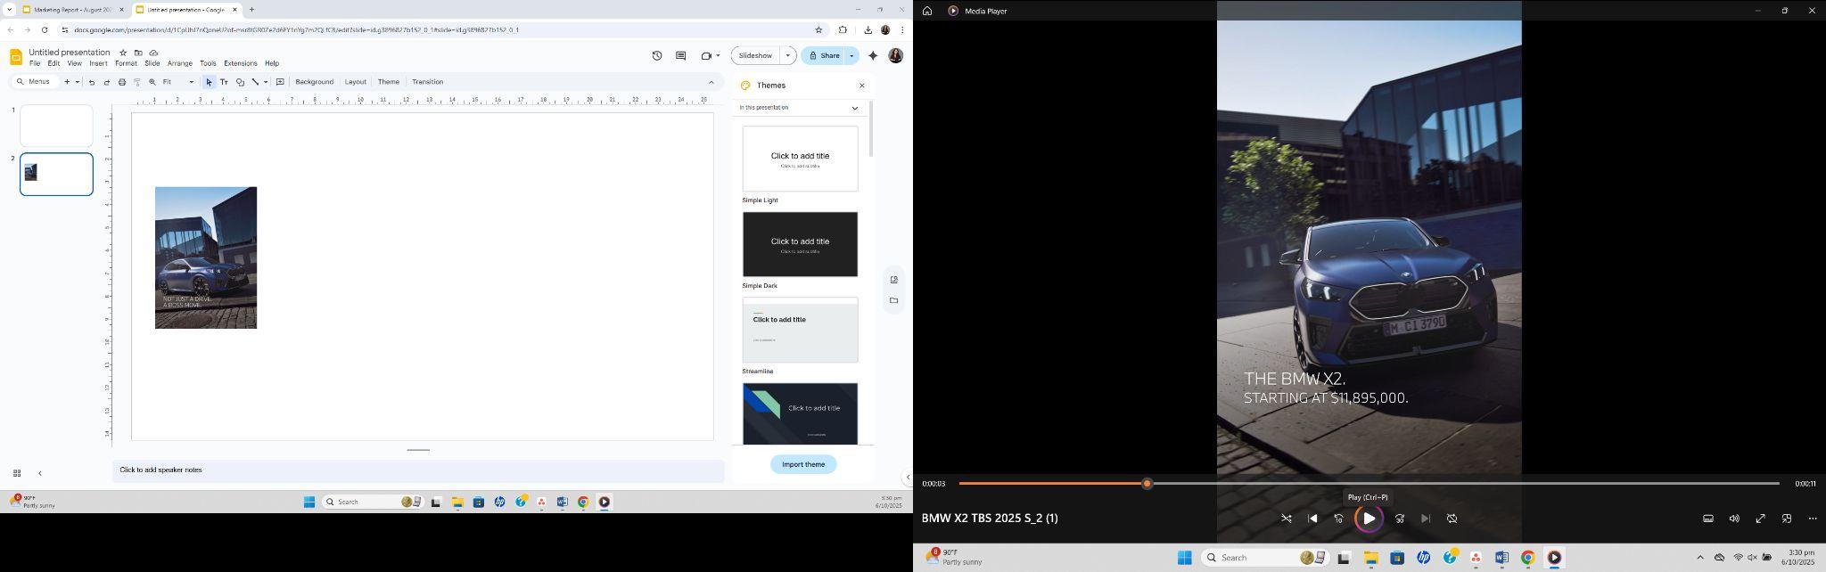
Task: Click the Import theme button
Action: click(x=803, y=464)
